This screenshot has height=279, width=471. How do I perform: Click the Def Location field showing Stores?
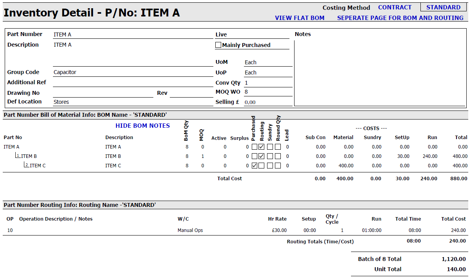click(x=132, y=102)
